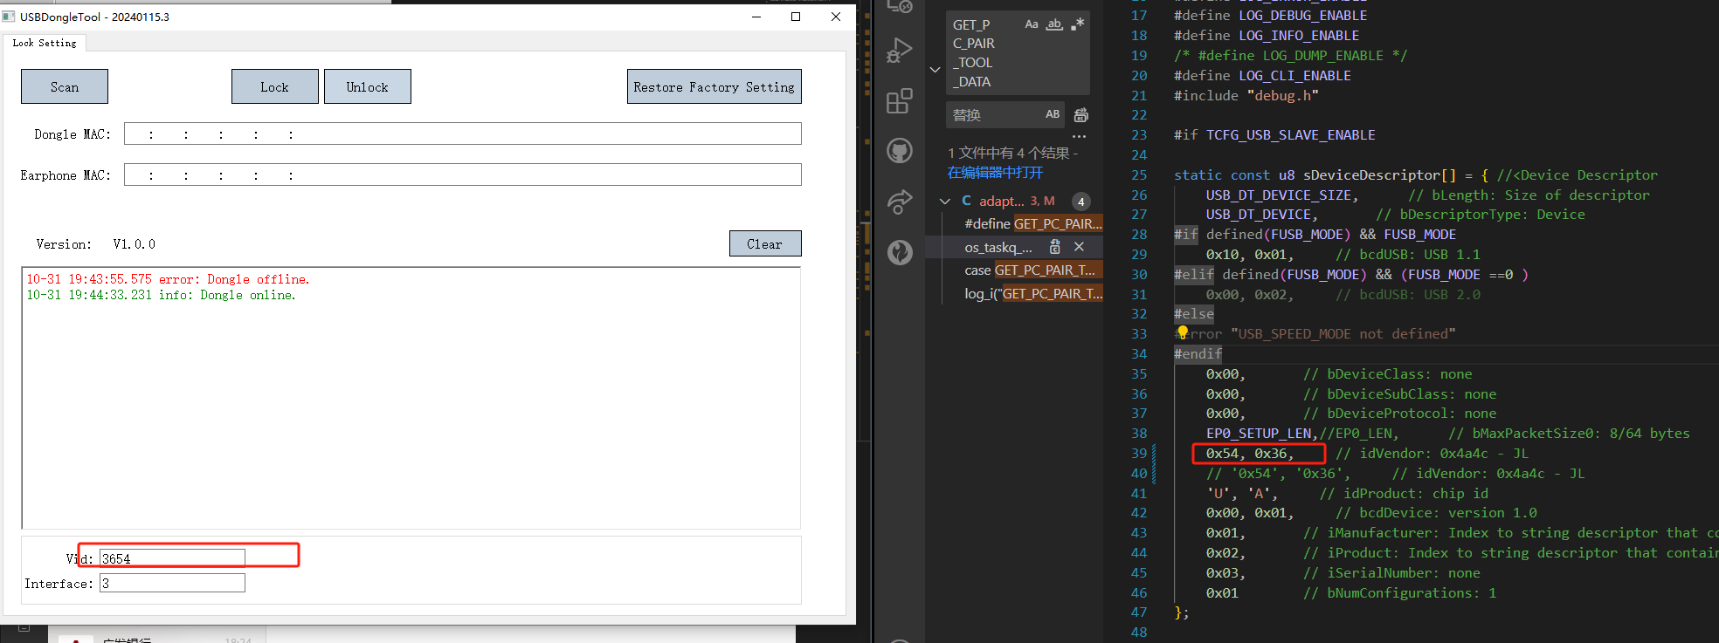1719x643 pixels.
Task: Open the Live Share view in VS Code
Action: tap(899, 202)
